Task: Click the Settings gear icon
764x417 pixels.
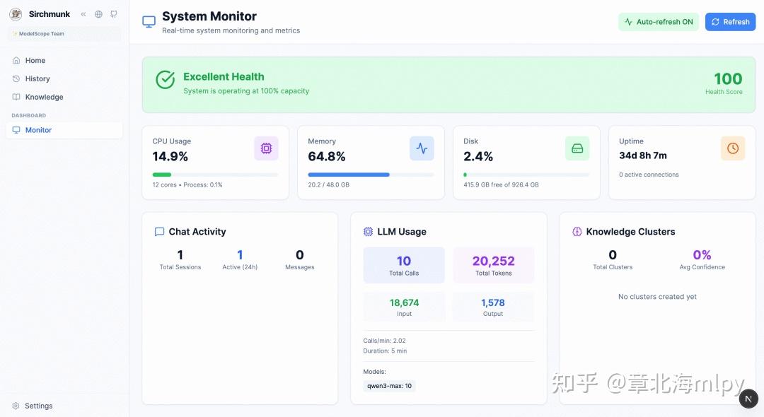Action: 16,406
